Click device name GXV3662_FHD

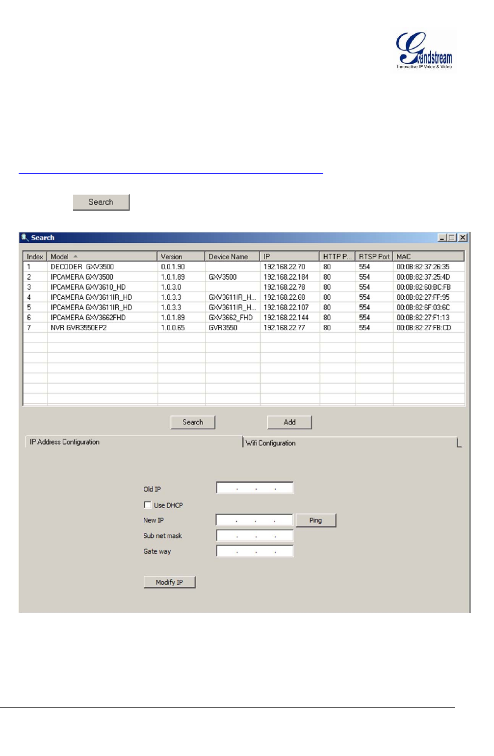pyautogui.click(x=231, y=317)
